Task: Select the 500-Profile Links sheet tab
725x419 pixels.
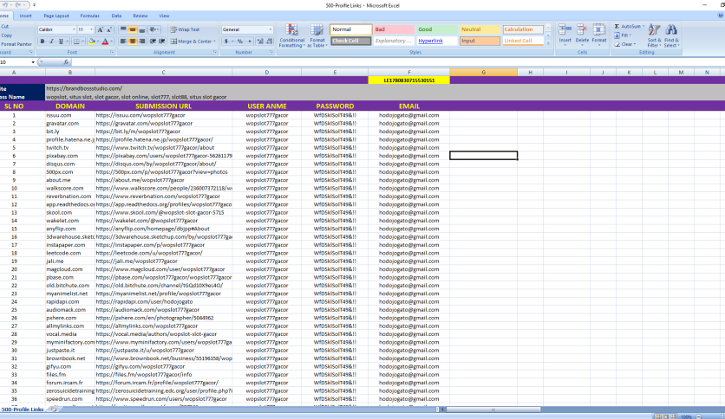Action: (x=23, y=409)
